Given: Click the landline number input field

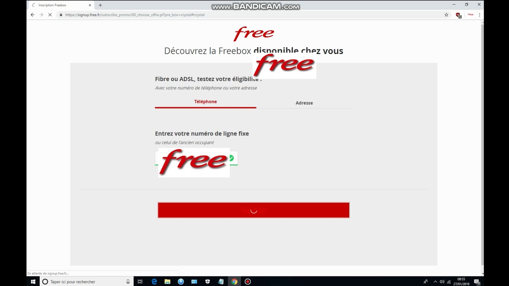Looking at the screenshot, I should click(196, 158).
